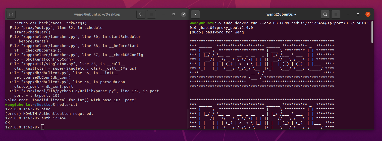This screenshot has height=141, width=382.
Task: Close the wang@ubuntu: ~ terminal with orange button
Action: pos(368,14)
